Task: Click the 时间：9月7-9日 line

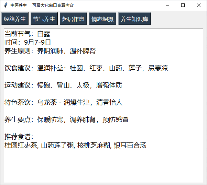Action: point(28,43)
